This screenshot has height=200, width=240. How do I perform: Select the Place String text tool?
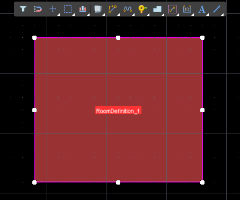coord(202,9)
